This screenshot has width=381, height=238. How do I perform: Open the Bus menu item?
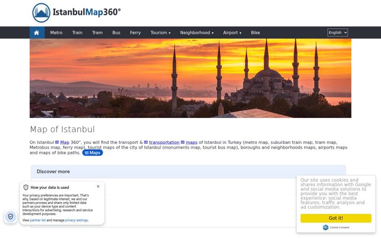(116, 33)
